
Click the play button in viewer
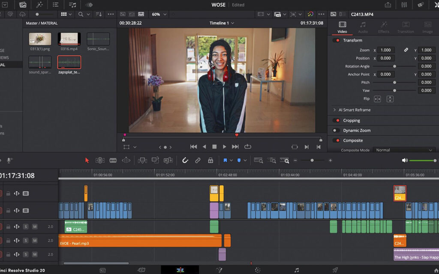pyautogui.click(x=224, y=147)
